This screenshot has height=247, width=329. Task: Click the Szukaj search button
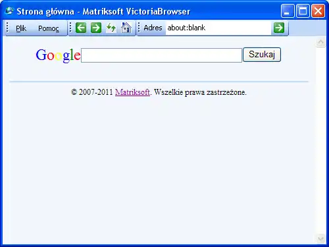tap(262, 55)
